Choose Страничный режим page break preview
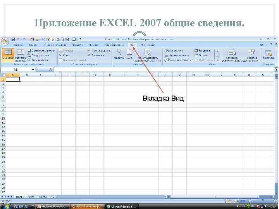 coord(41,51)
